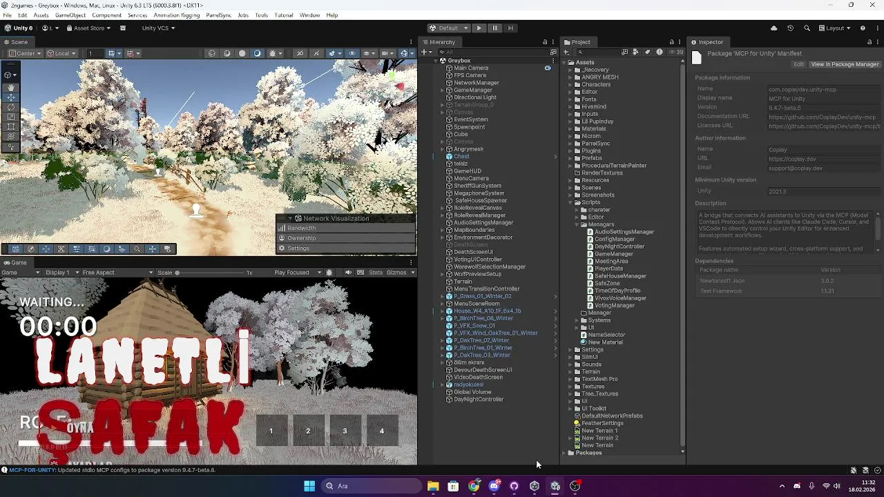Collapse the Network Visualization overlay

tap(290, 218)
